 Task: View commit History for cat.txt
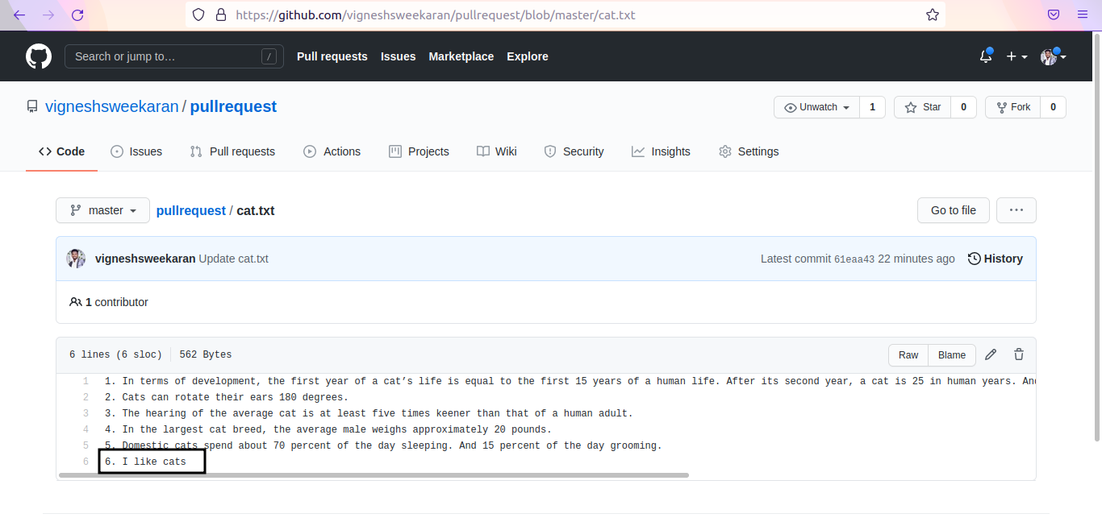point(996,259)
